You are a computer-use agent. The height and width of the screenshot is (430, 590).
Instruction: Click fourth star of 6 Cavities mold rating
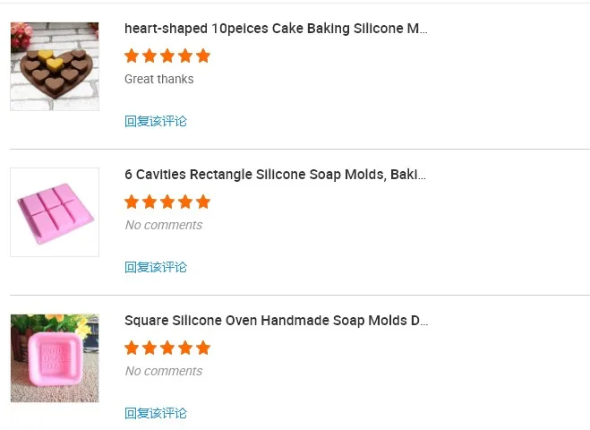pyautogui.click(x=185, y=202)
